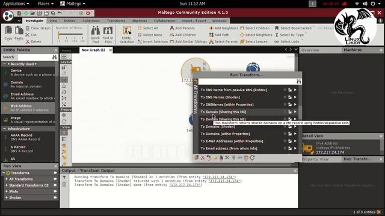Viewport: 385px width, 216px height.
Task: Click Add Parents in ribbon
Action: pyautogui.click(x=182, y=28)
